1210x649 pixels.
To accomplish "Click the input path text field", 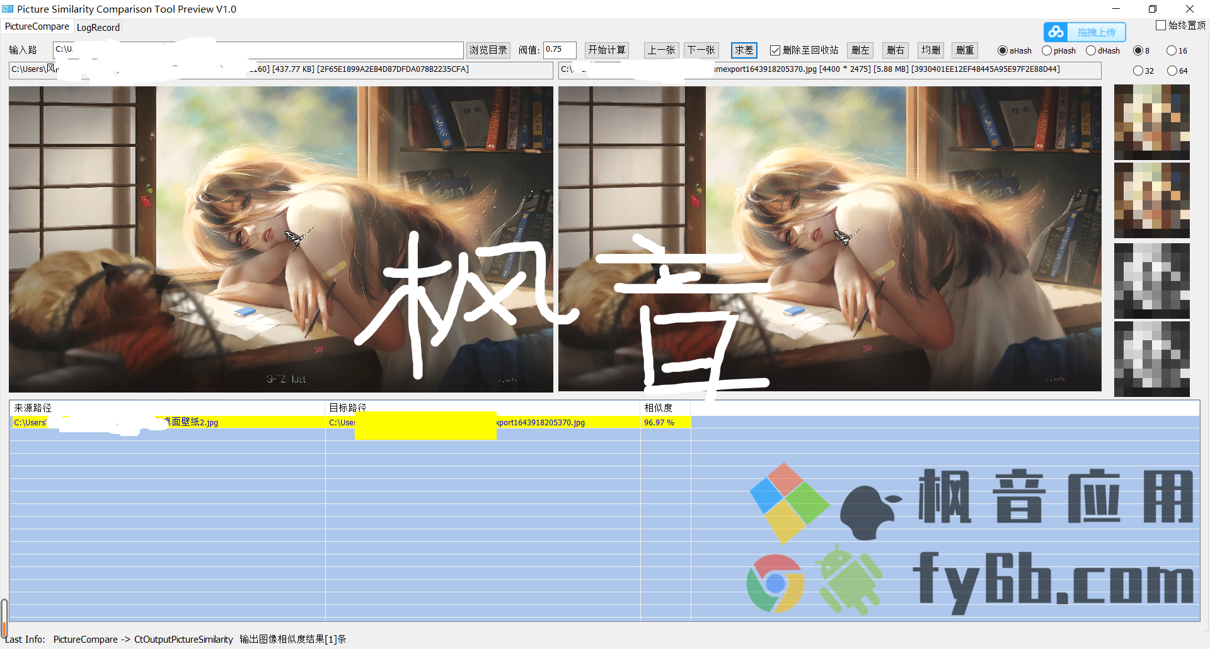I will (x=258, y=50).
